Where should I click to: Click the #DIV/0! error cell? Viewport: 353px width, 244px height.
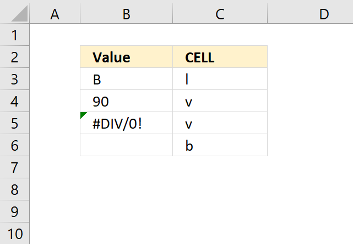(126, 124)
